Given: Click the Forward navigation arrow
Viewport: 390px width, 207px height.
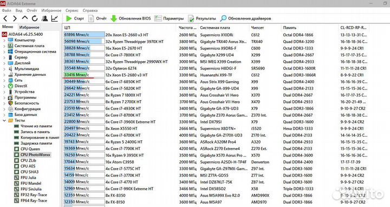Looking at the screenshot, I should (15, 18).
